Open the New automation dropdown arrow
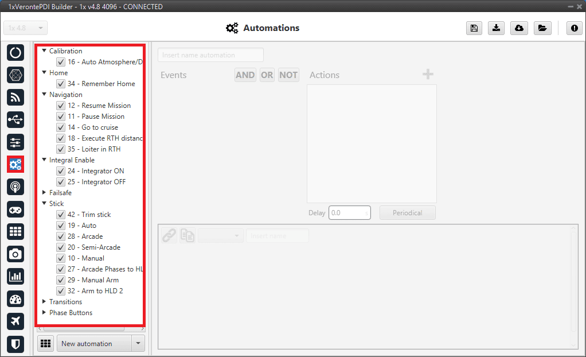The image size is (586, 357). point(138,343)
